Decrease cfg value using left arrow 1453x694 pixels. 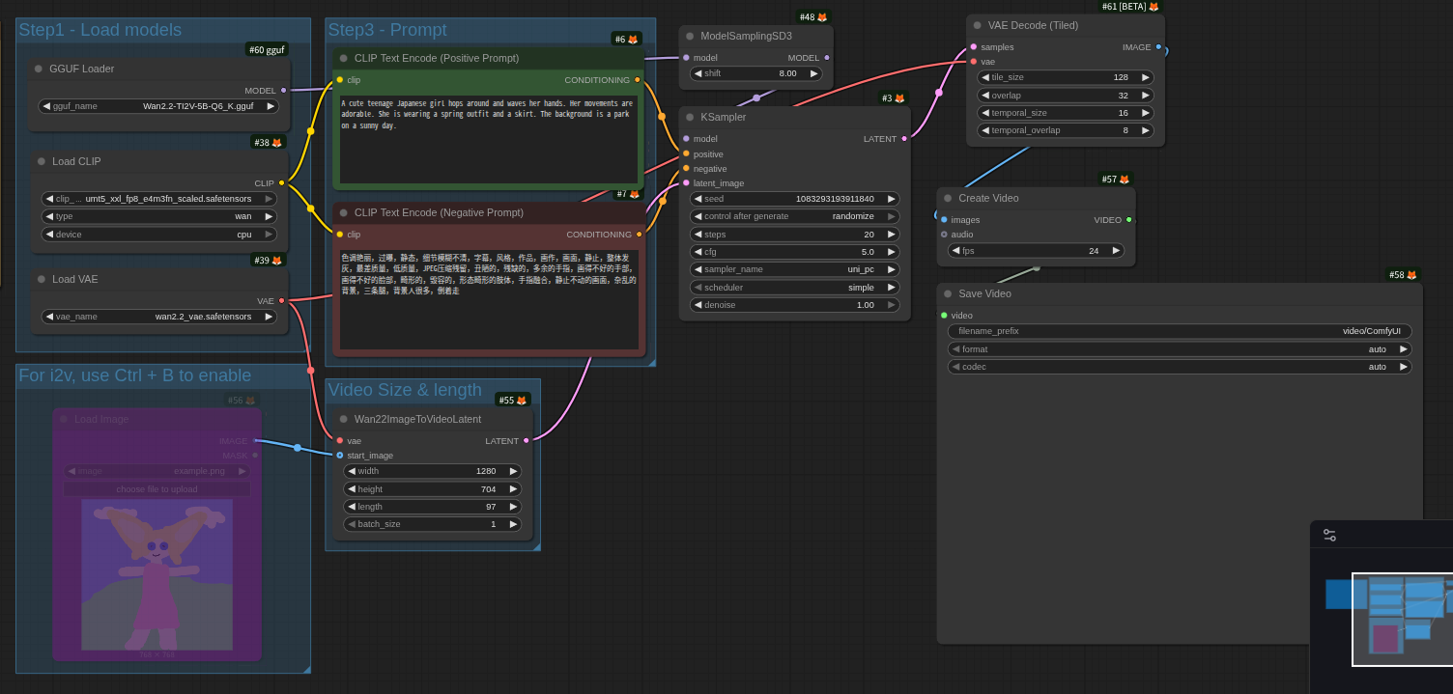[x=697, y=252]
